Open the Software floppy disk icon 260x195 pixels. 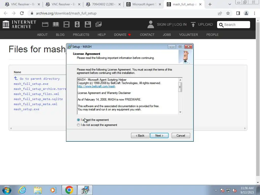coord(88,24)
